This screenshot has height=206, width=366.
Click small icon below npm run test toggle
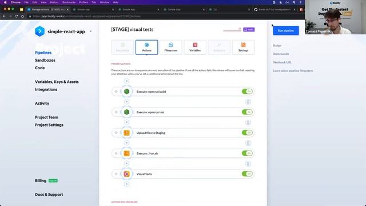pos(248,122)
